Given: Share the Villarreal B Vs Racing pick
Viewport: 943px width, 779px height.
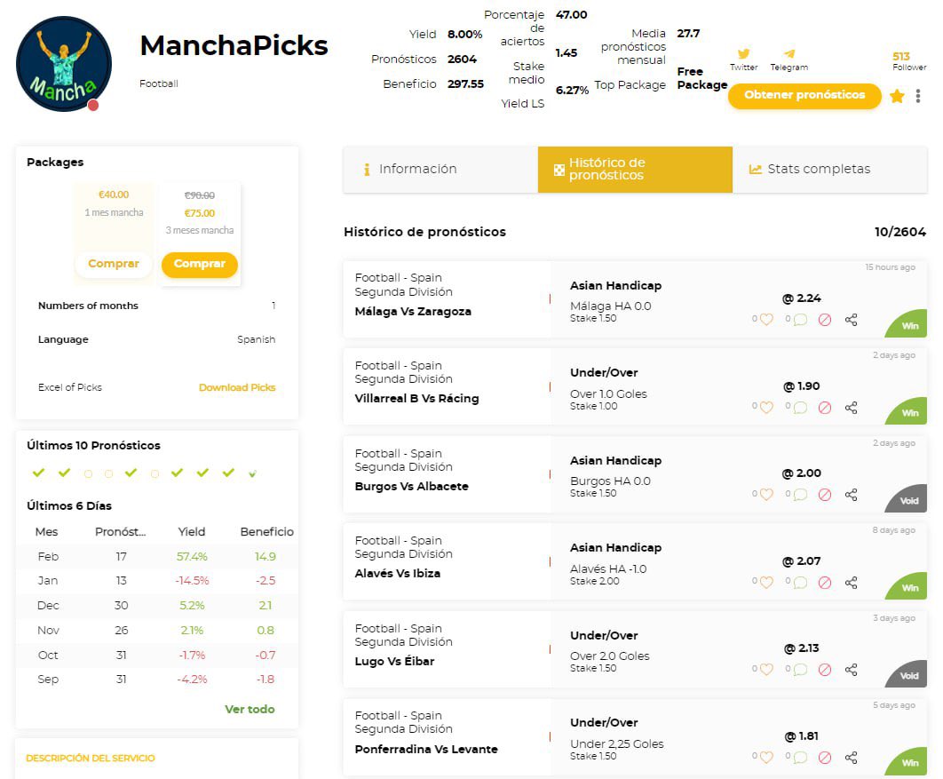Looking at the screenshot, I should pyautogui.click(x=851, y=407).
